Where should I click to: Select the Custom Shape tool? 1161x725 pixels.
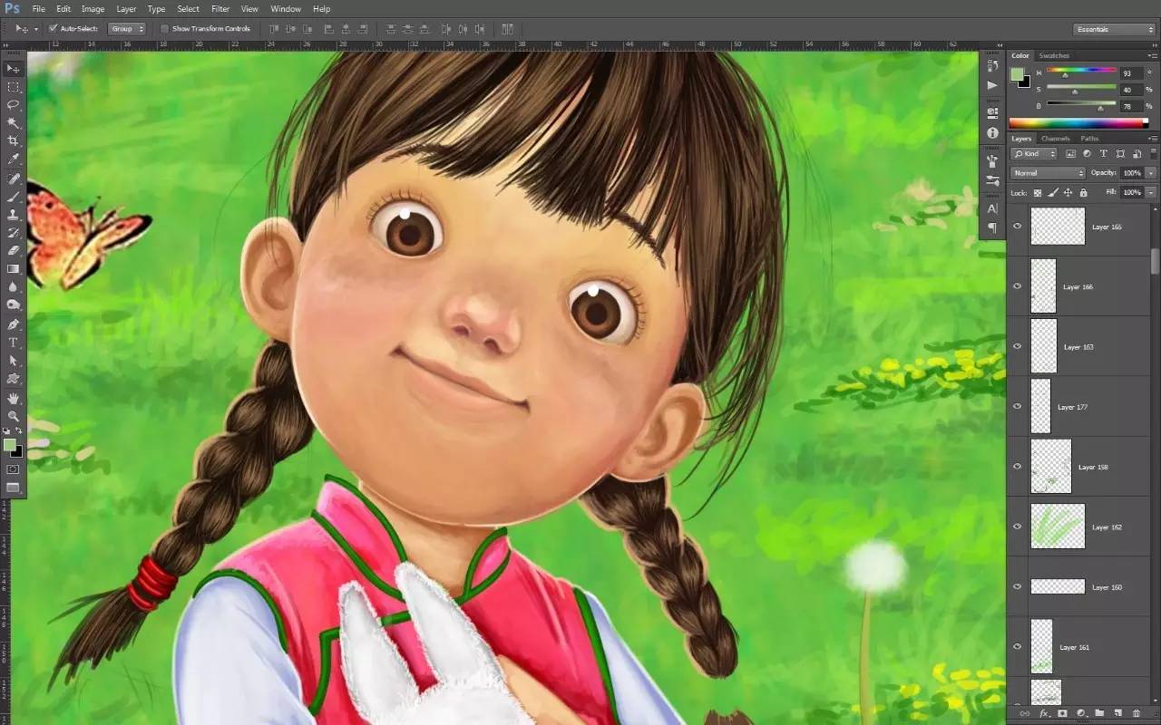coord(14,379)
